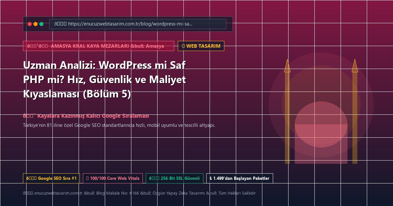
Task: Click the Türkiye'nin 81 iline özel description
Action: (x=119, y=125)
